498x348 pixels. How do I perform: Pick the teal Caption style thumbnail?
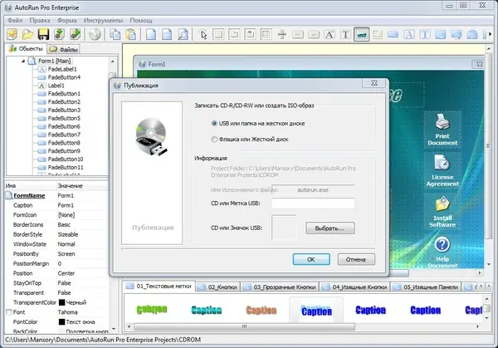click(207, 310)
